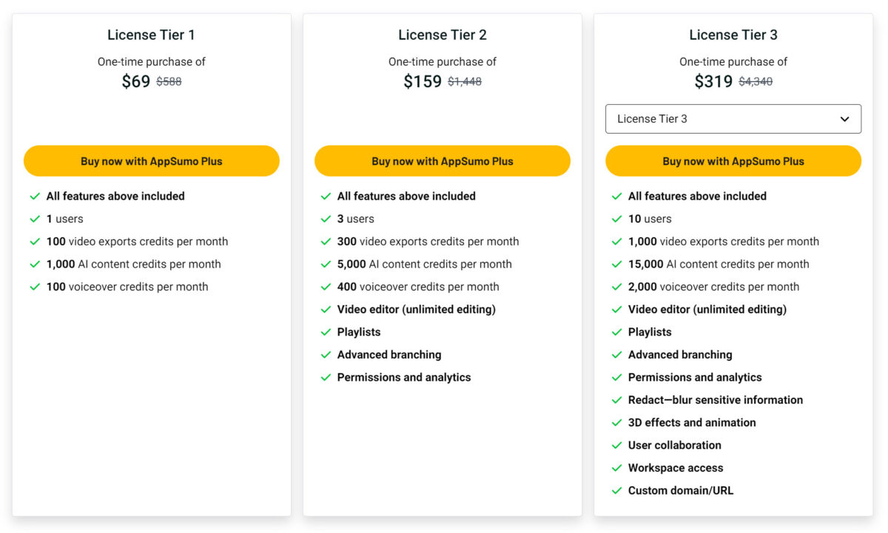This screenshot has height=533, width=888.
Task: Open the License Tier 3 dropdown
Action: click(x=733, y=118)
